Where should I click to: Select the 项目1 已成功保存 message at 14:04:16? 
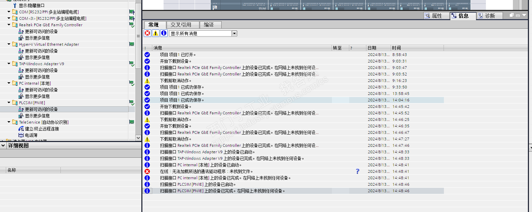(182, 100)
